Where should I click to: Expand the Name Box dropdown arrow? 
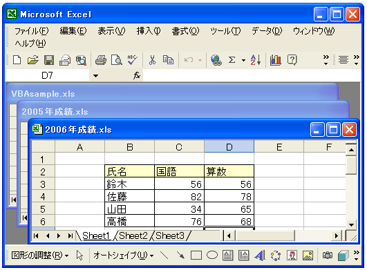coord(95,75)
